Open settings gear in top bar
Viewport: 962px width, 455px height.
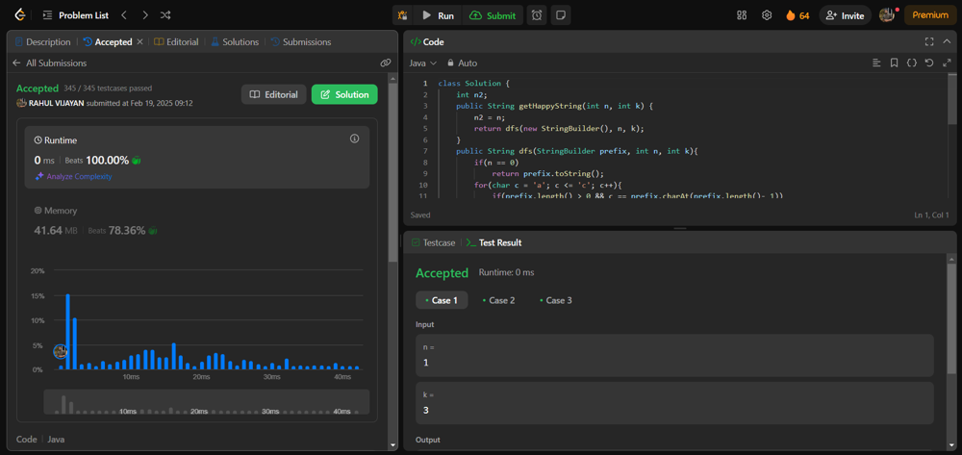point(767,15)
